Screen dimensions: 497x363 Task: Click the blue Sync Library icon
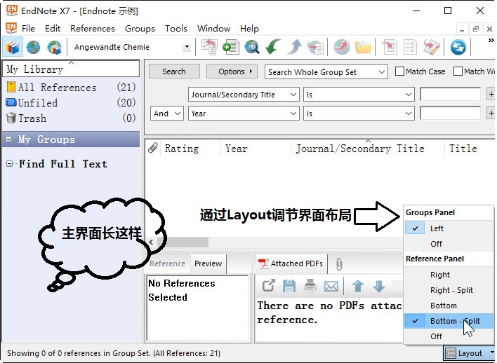(458, 47)
